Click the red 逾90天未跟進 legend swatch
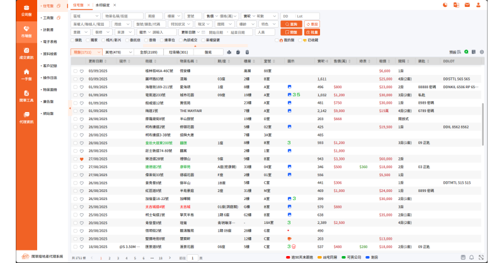The height and width of the screenshot is (263, 504). 289,257
